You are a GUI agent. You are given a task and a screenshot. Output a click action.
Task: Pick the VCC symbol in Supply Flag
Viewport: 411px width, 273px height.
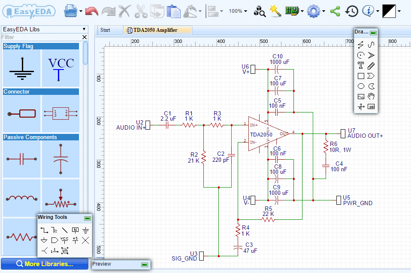point(60,68)
